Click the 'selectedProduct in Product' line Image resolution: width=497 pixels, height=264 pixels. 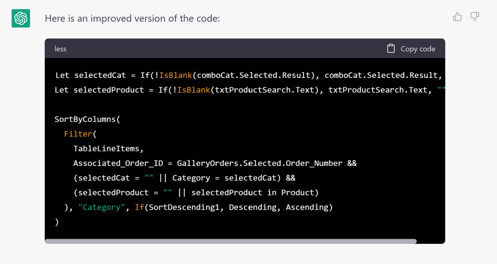coord(196,193)
